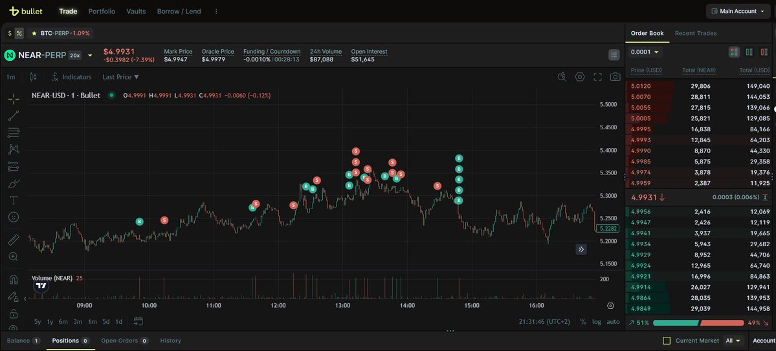Open the Main Account dropdown
This screenshot has width=776, height=351.
(738, 11)
